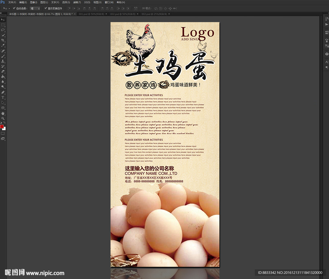Viewport: 329px width, 279px height.
Task: Select the Spot Healing Brush tool
Action: [3, 51]
